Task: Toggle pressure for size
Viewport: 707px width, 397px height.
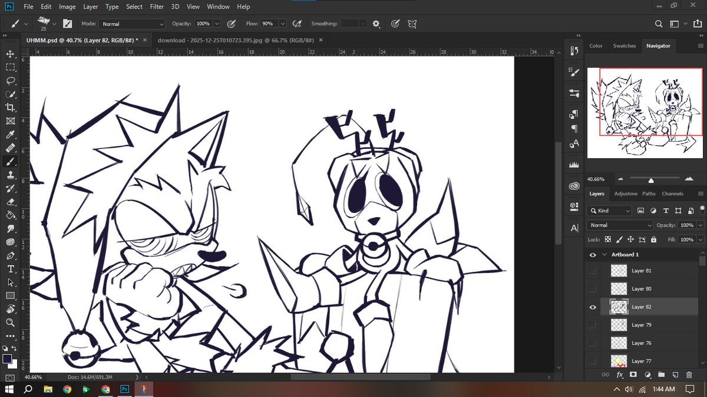Action: coord(395,24)
